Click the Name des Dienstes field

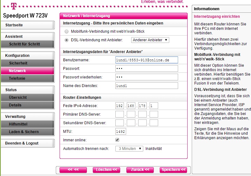[146, 85]
